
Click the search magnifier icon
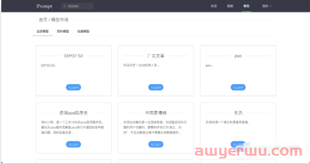tap(65, 6)
